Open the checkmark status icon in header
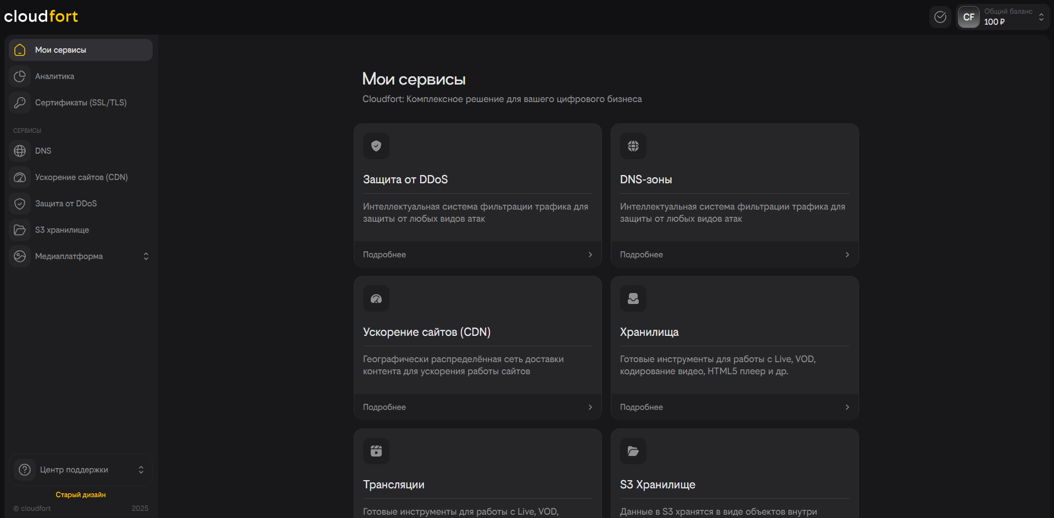This screenshot has width=1054, height=518. tap(940, 17)
